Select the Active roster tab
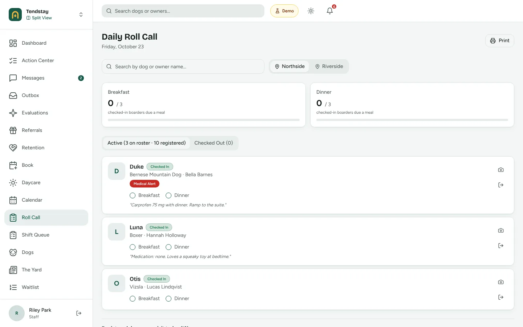Viewport: 523px width, 327px height. pyautogui.click(x=146, y=143)
